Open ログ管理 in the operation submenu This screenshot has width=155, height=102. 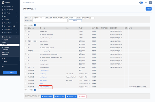[4, 42]
